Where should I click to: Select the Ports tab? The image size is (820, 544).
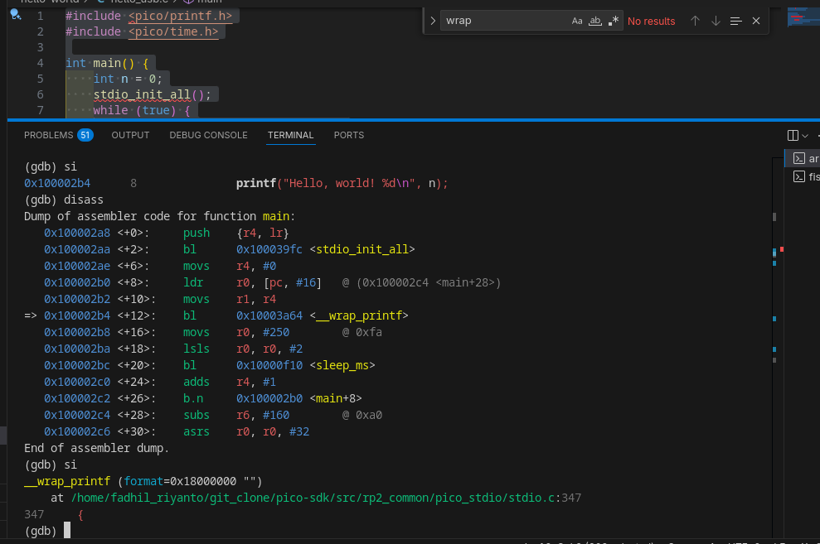coord(348,135)
